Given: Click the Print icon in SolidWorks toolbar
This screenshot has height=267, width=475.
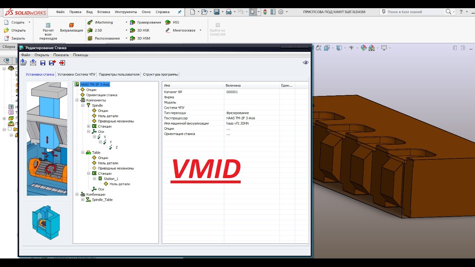Looking at the screenshot, I should pos(229,12).
